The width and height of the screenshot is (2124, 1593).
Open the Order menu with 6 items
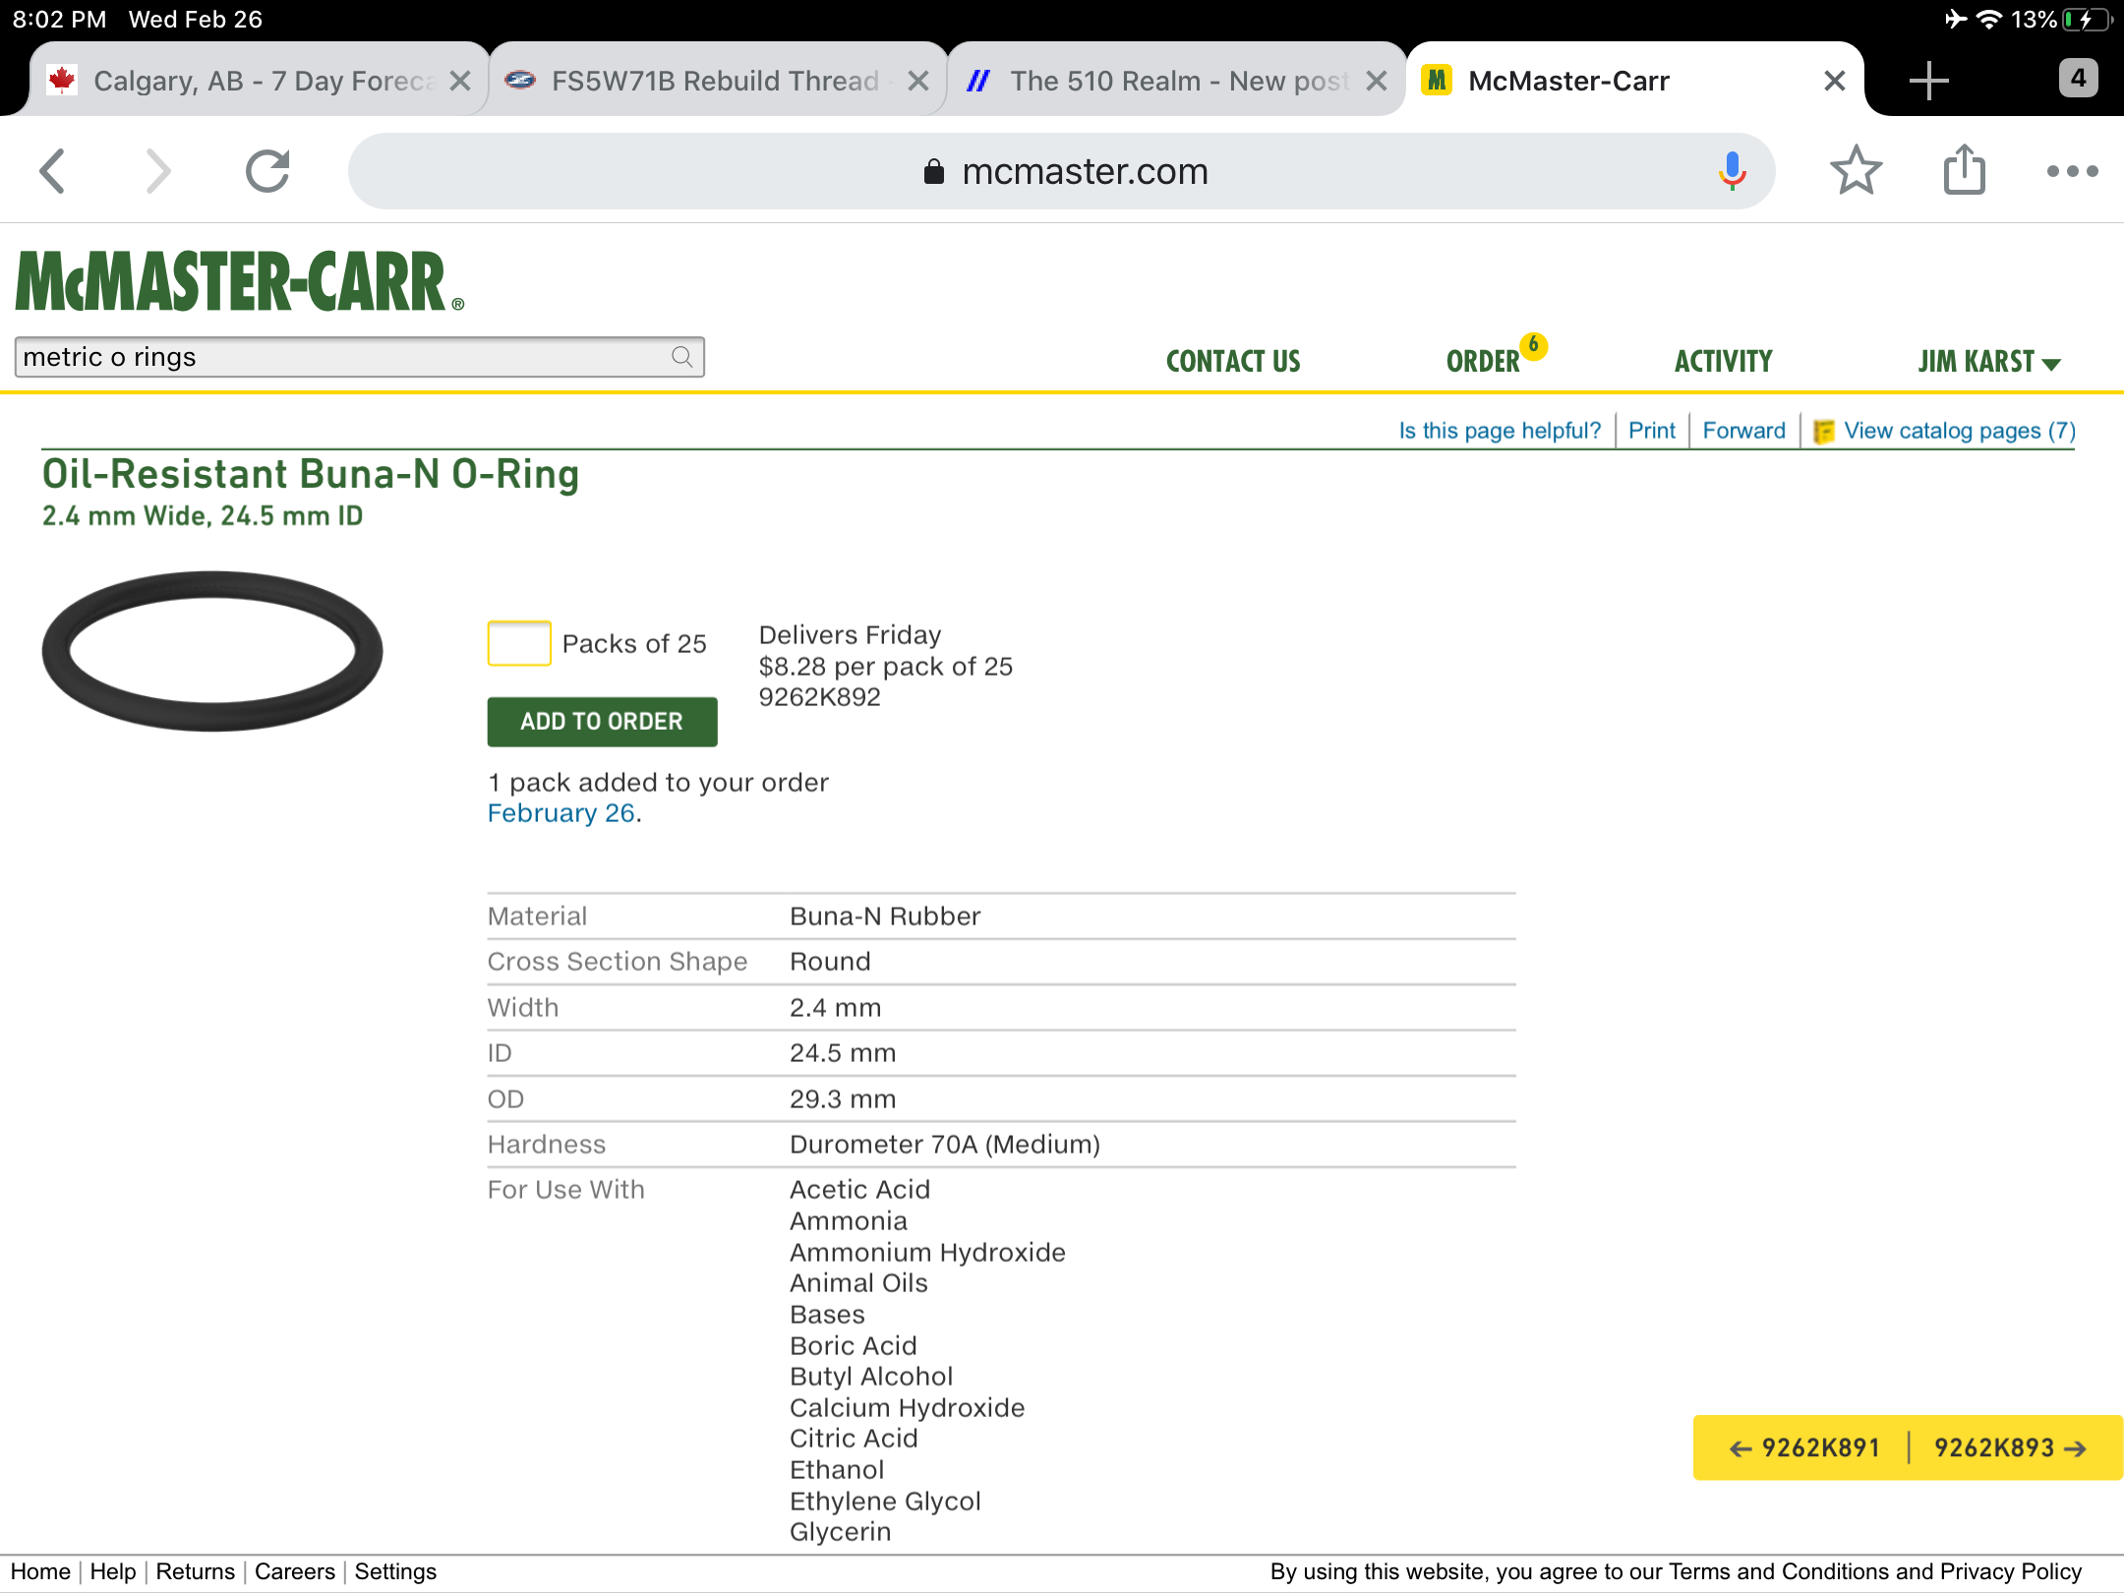click(1495, 357)
